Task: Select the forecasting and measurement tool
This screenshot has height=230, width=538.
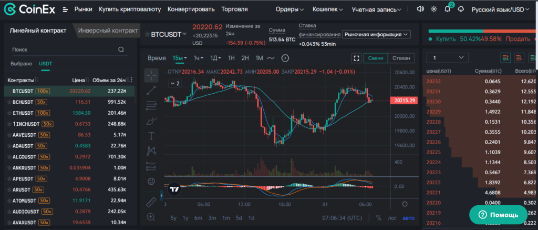Action: tap(151, 166)
